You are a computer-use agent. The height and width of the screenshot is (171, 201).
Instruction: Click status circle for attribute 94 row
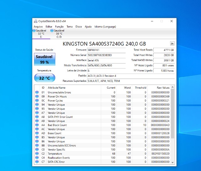point(37,105)
